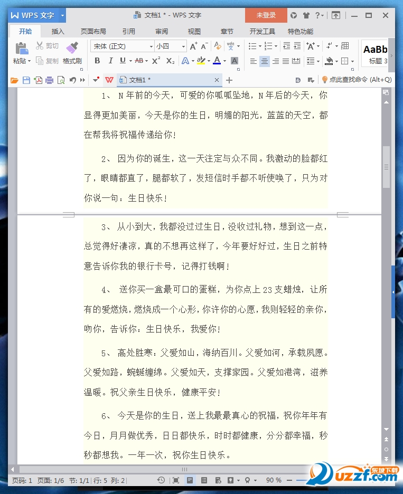
Task: Click the Copy (复制) button
Action: coord(47,61)
